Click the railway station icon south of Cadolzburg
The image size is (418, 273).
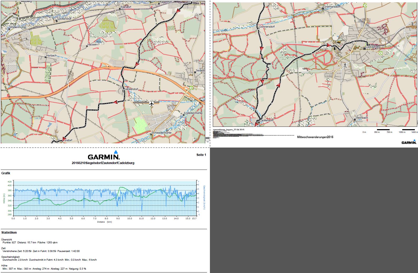click(x=345, y=65)
